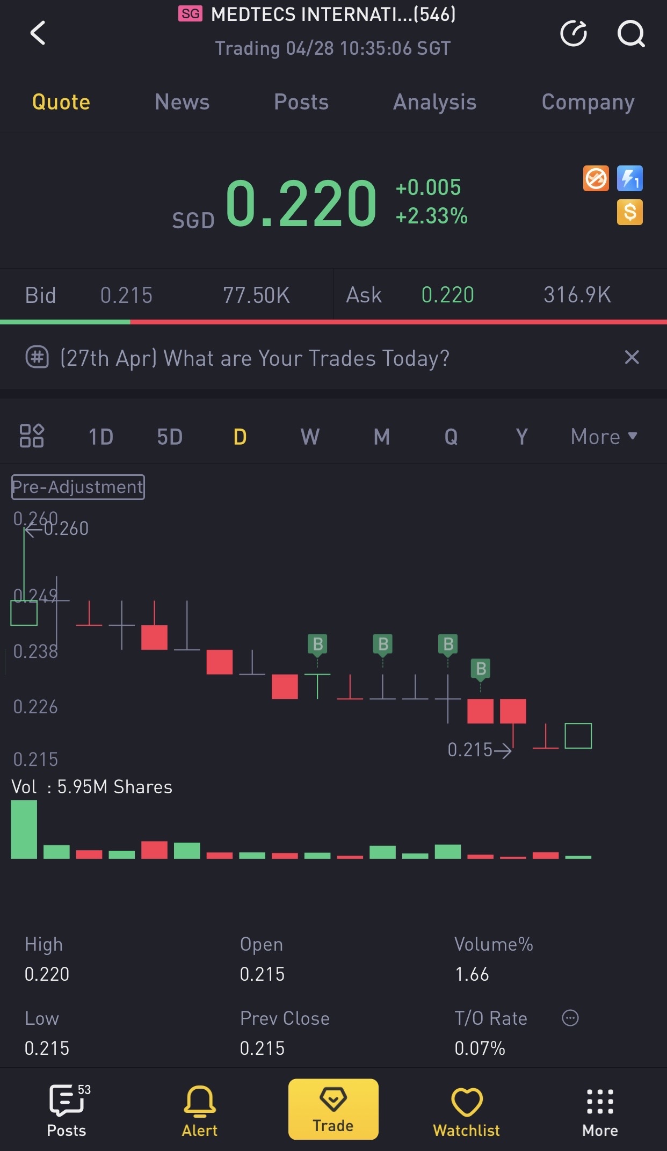Expand the More timeframe dropdown
The width and height of the screenshot is (667, 1151).
point(604,437)
